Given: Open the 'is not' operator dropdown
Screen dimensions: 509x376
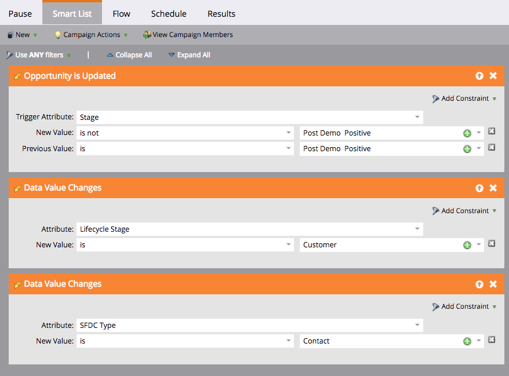Looking at the screenshot, I should pyautogui.click(x=288, y=133).
